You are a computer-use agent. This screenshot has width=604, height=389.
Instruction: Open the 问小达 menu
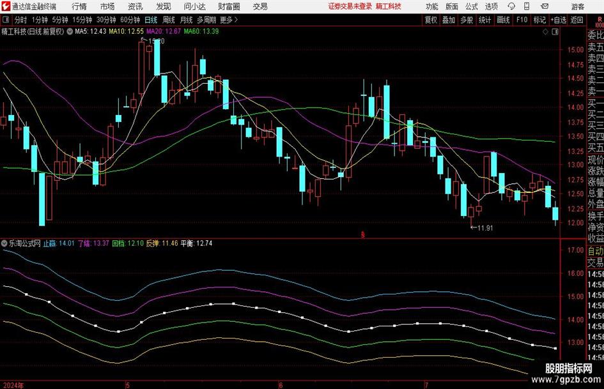pyautogui.click(x=194, y=6)
